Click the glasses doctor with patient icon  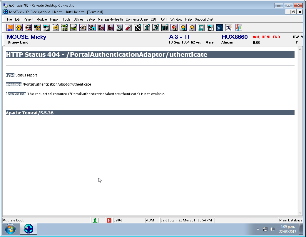point(92,28)
